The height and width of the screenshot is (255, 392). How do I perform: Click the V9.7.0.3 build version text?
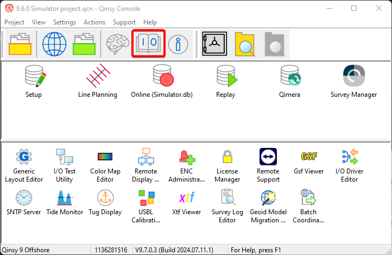(x=174, y=250)
